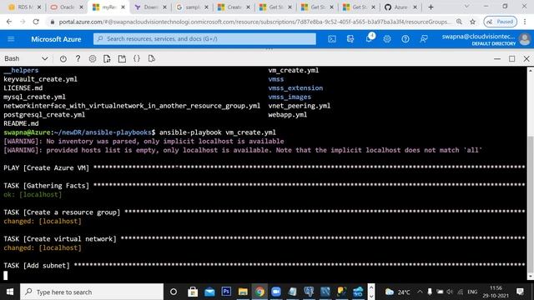Click 'mysql_create.yml' file name
This screenshot has height=300, width=534.
click(34, 97)
